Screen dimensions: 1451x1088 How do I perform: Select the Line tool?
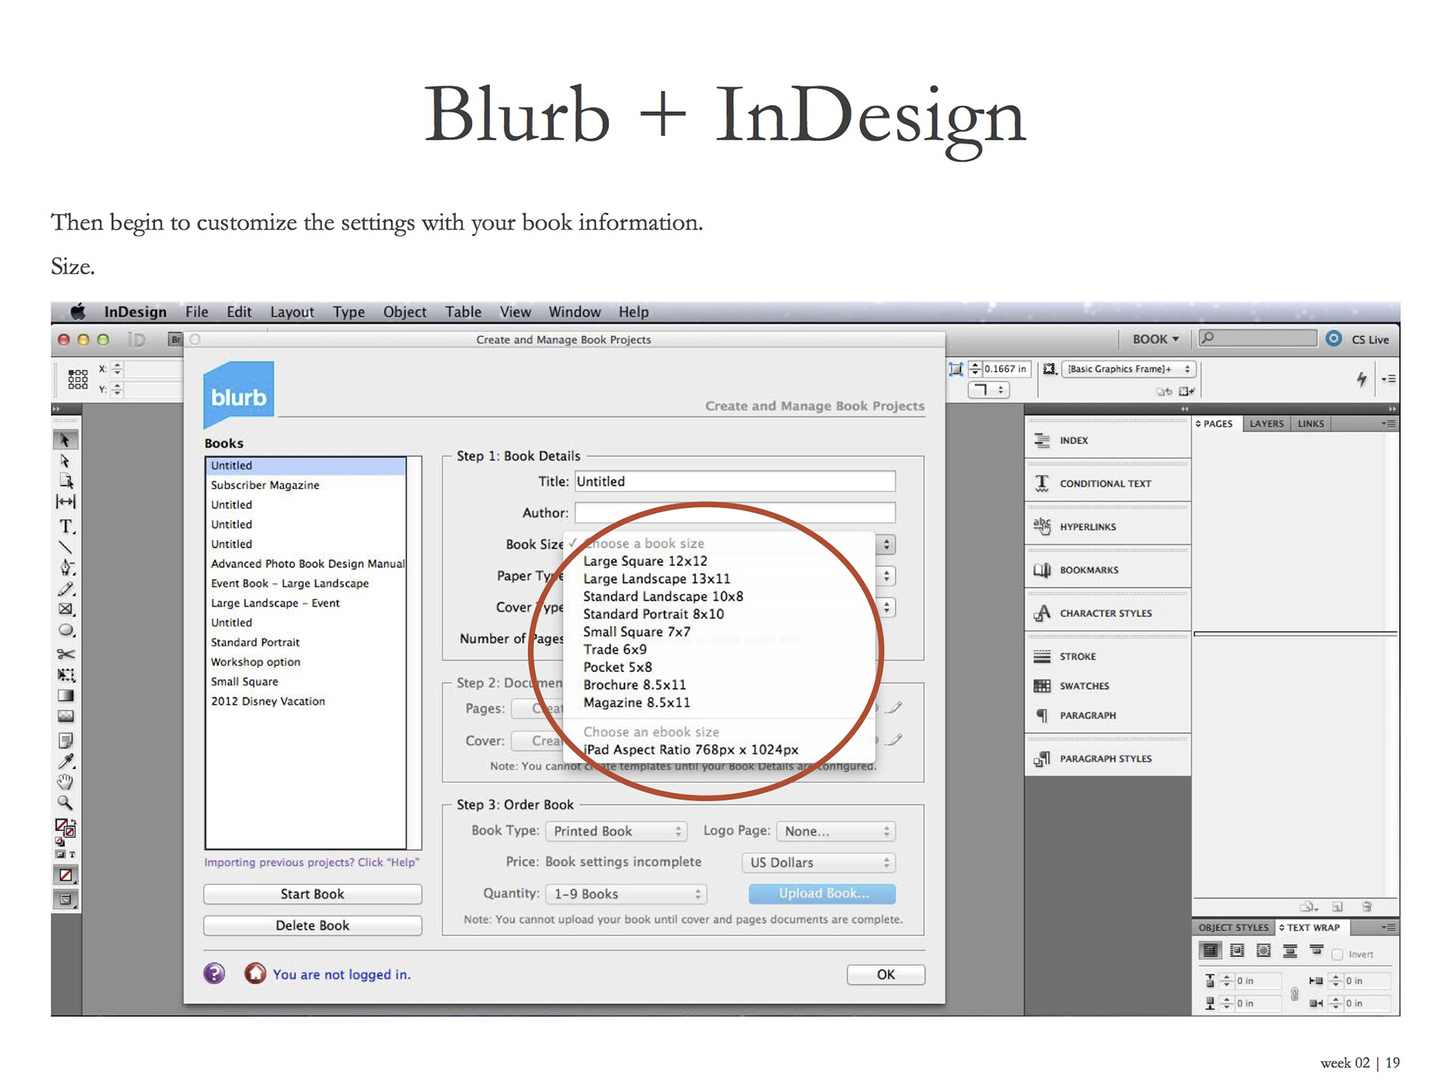(x=66, y=547)
